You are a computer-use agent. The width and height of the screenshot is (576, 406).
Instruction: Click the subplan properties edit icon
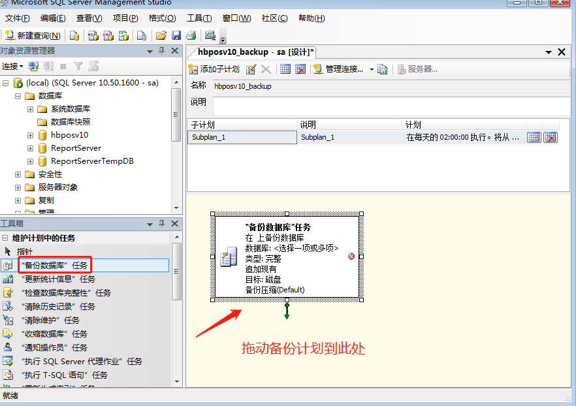point(251,69)
